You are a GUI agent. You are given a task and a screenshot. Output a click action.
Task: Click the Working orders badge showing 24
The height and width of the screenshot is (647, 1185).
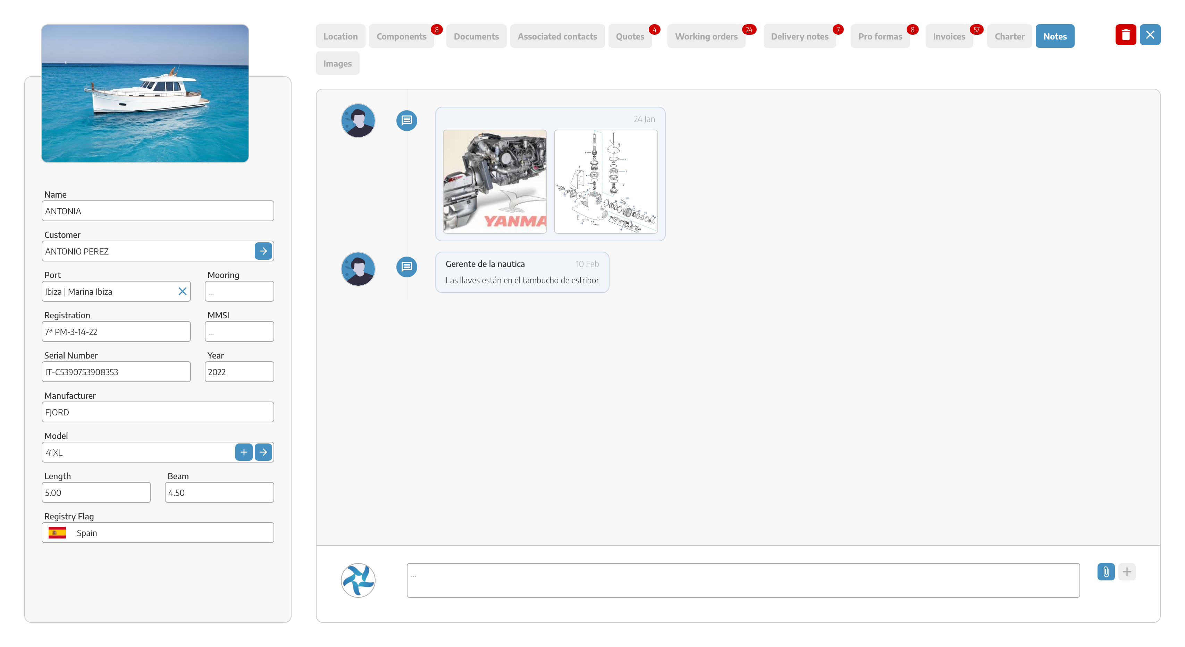pos(749,30)
